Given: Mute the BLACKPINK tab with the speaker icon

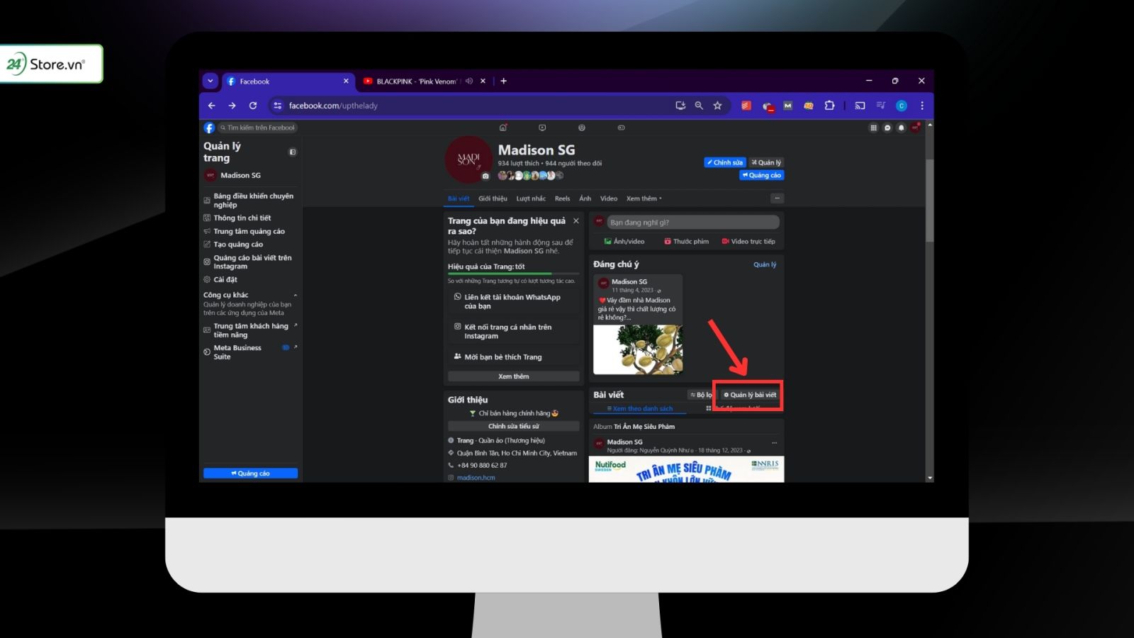Looking at the screenshot, I should [469, 81].
